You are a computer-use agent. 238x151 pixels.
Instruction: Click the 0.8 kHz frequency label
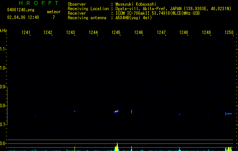click(3, 106)
